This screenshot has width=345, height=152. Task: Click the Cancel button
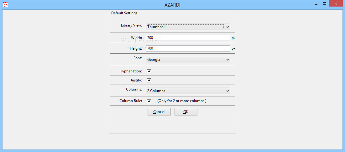[x=159, y=112]
